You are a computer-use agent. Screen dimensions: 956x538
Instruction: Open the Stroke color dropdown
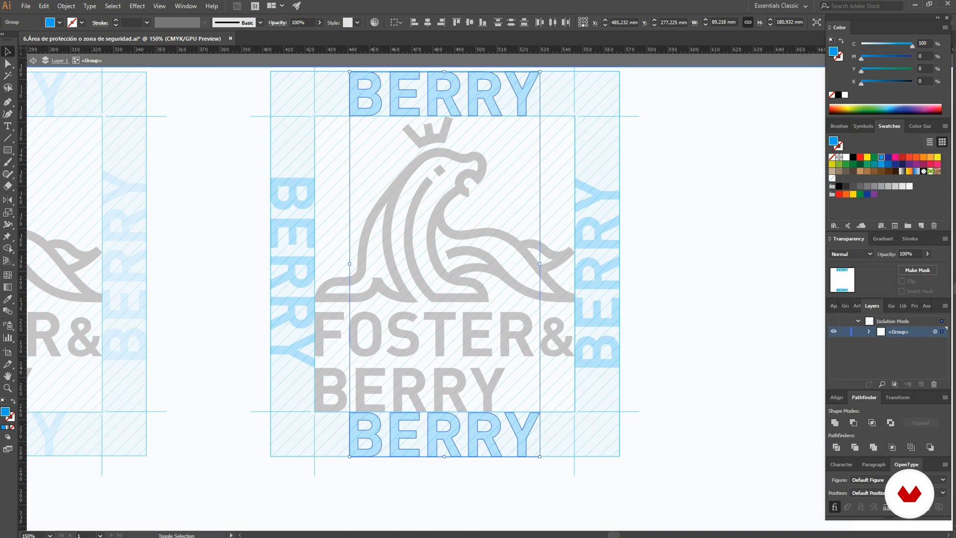coord(82,22)
